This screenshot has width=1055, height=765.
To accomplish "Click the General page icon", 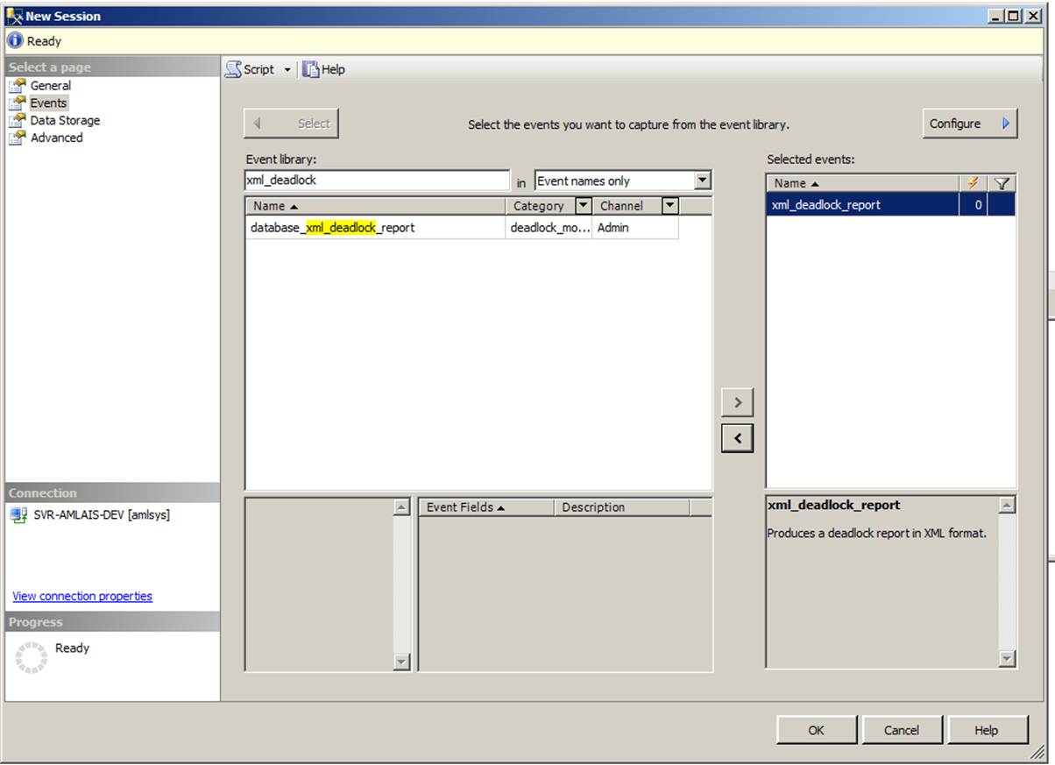I will [18, 86].
